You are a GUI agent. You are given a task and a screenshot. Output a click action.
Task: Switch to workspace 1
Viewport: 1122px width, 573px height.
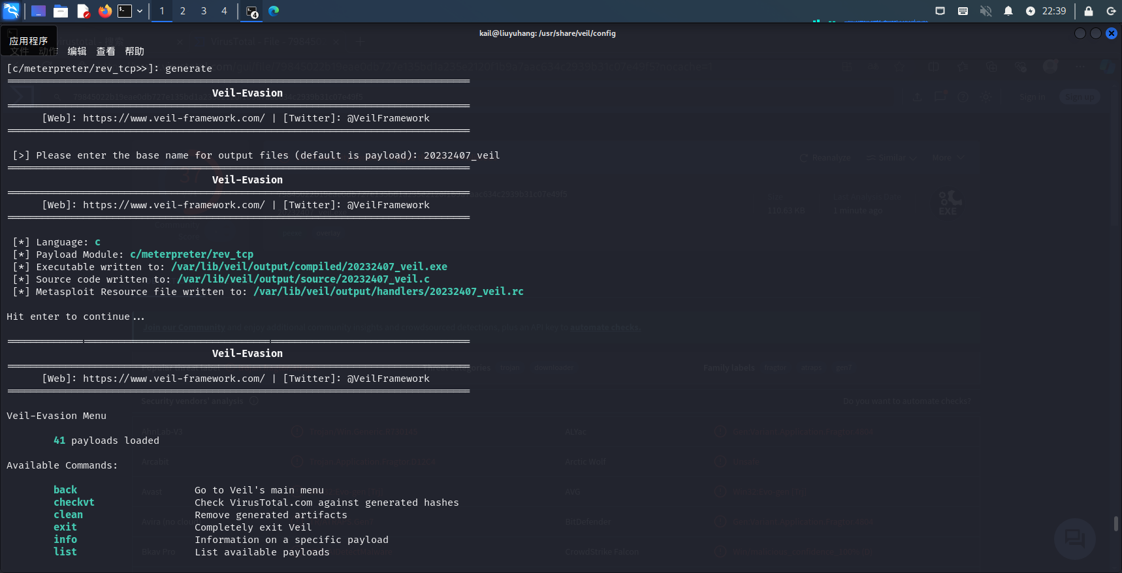pyautogui.click(x=162, y=11)
